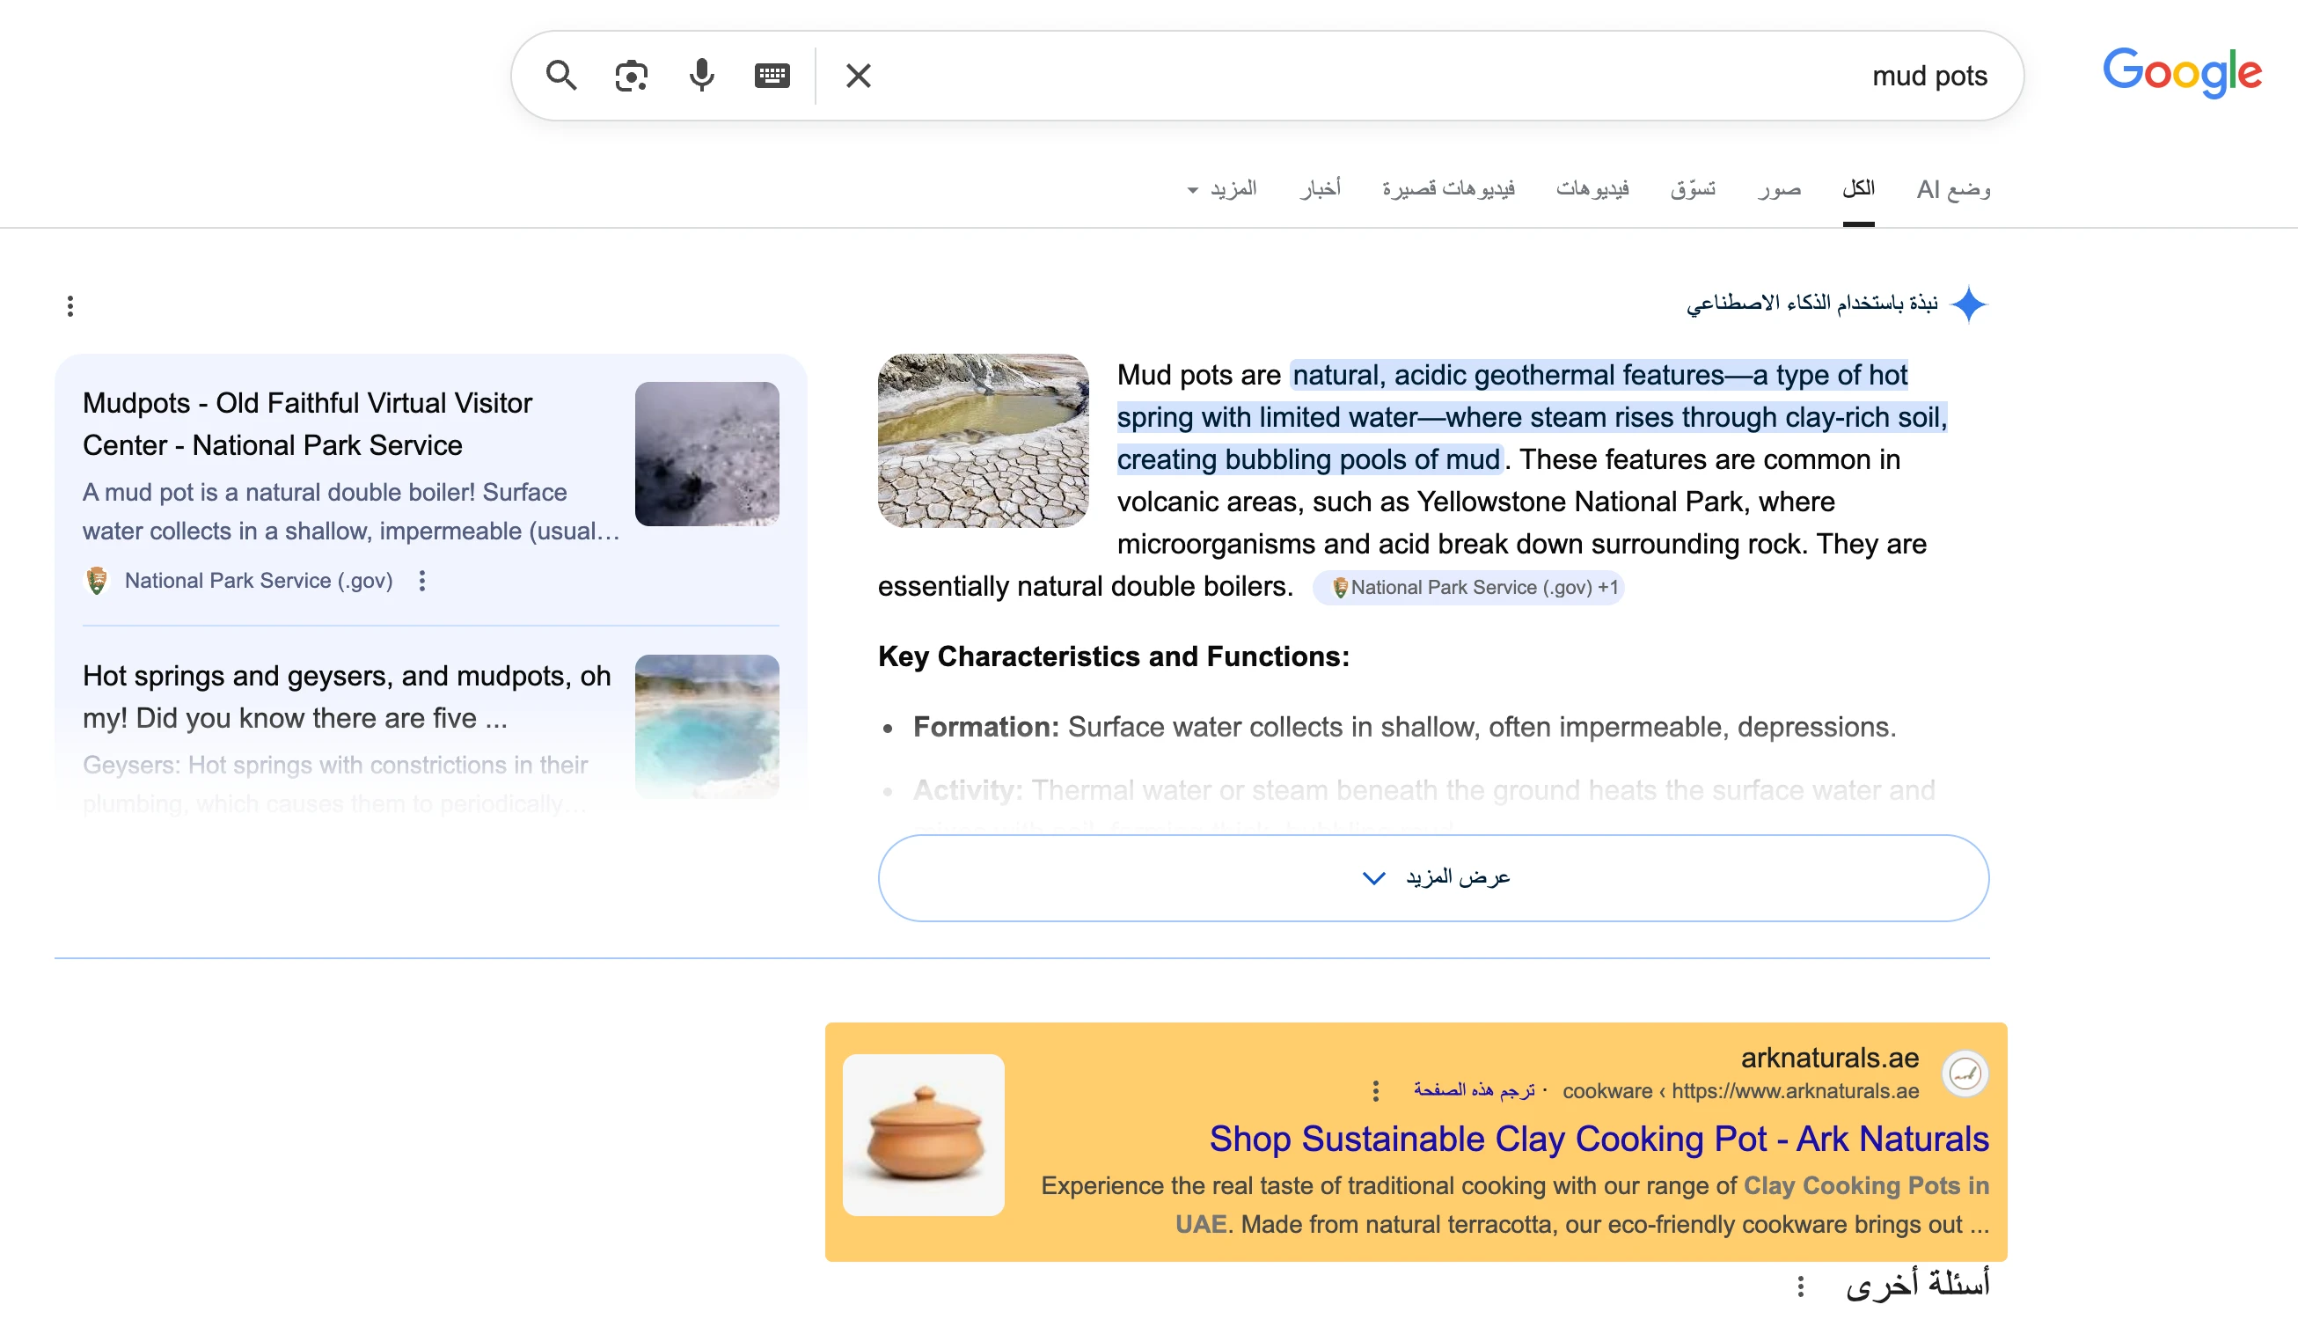Switch to the وضع AI mode tab
The height and width of the screenshot is (1334, 2298).
(x=1950, y=188)
